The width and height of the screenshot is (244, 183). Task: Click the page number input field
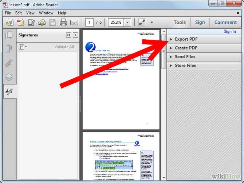[x=89, y=23]
